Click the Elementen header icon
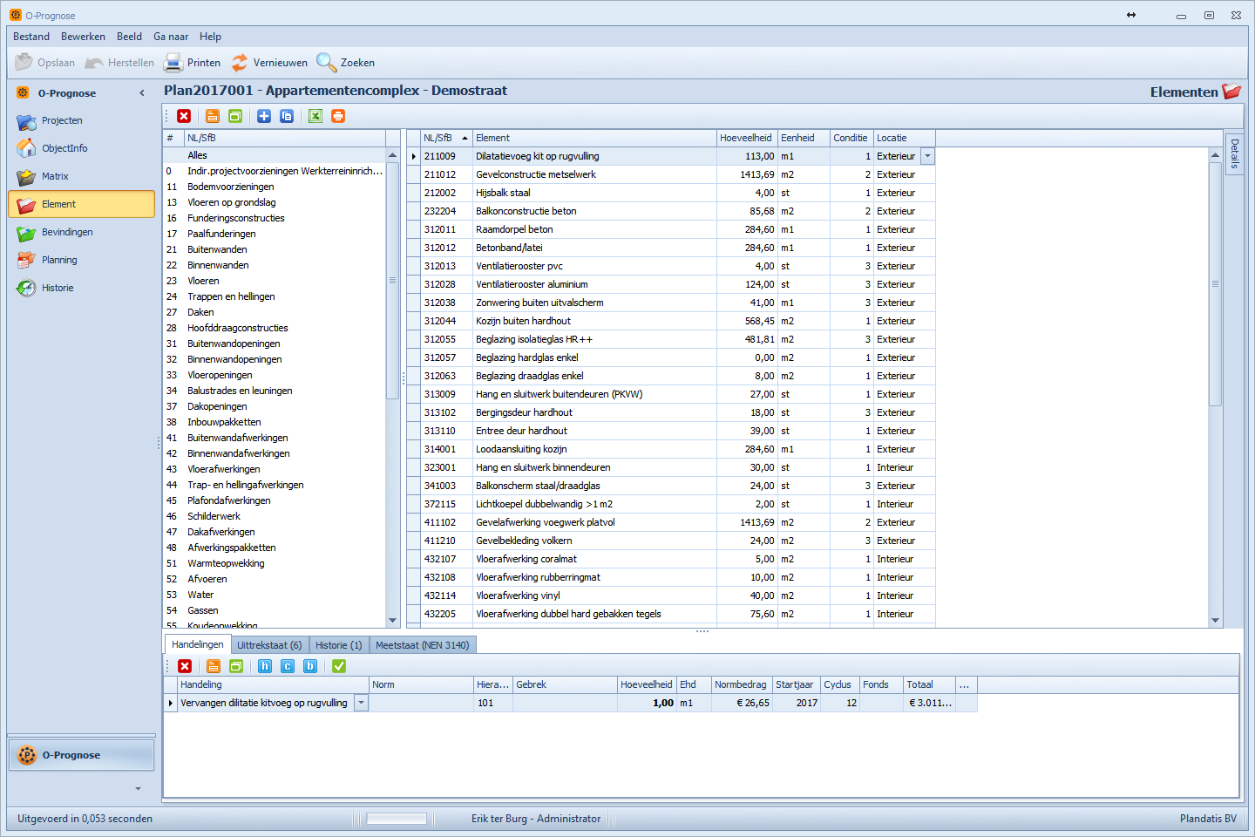1255x837 pixels. [x=1231, y=92]
